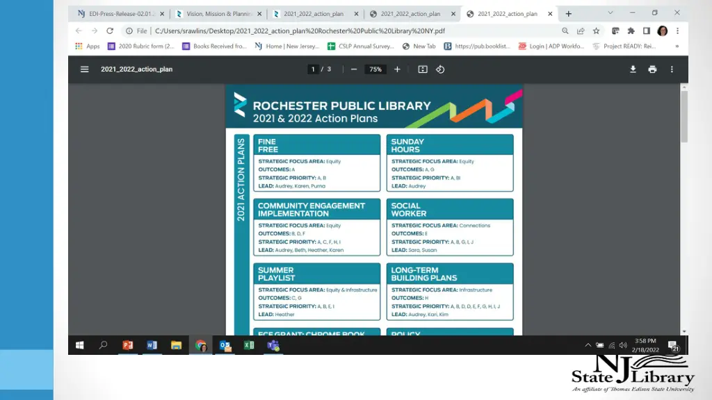Click the SOCIAL WORKER card heading
Image resolution: width=712 pixels, height=400 pixels.
[x=409, y=210]
